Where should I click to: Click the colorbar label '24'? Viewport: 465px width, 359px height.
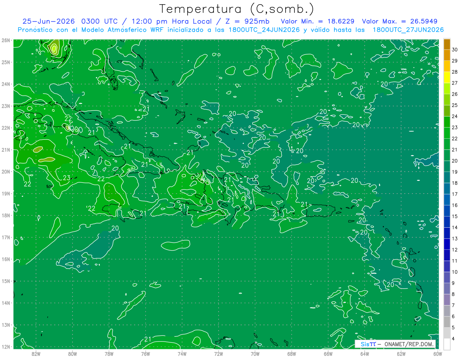click(x=455, y=116)
